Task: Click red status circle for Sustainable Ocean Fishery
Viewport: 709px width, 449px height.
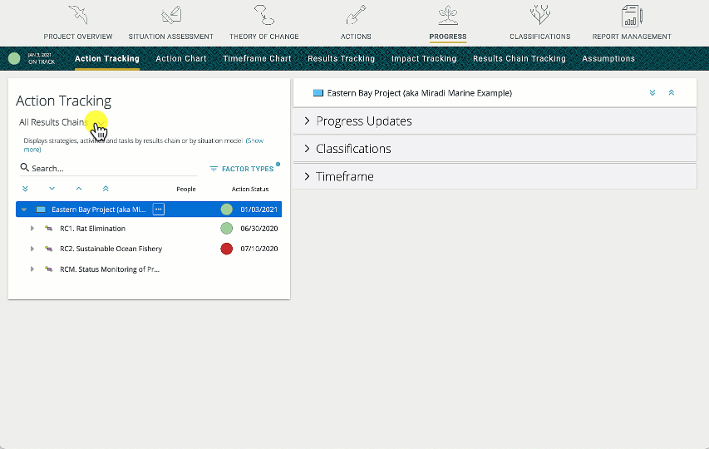Action: point(226,249)
